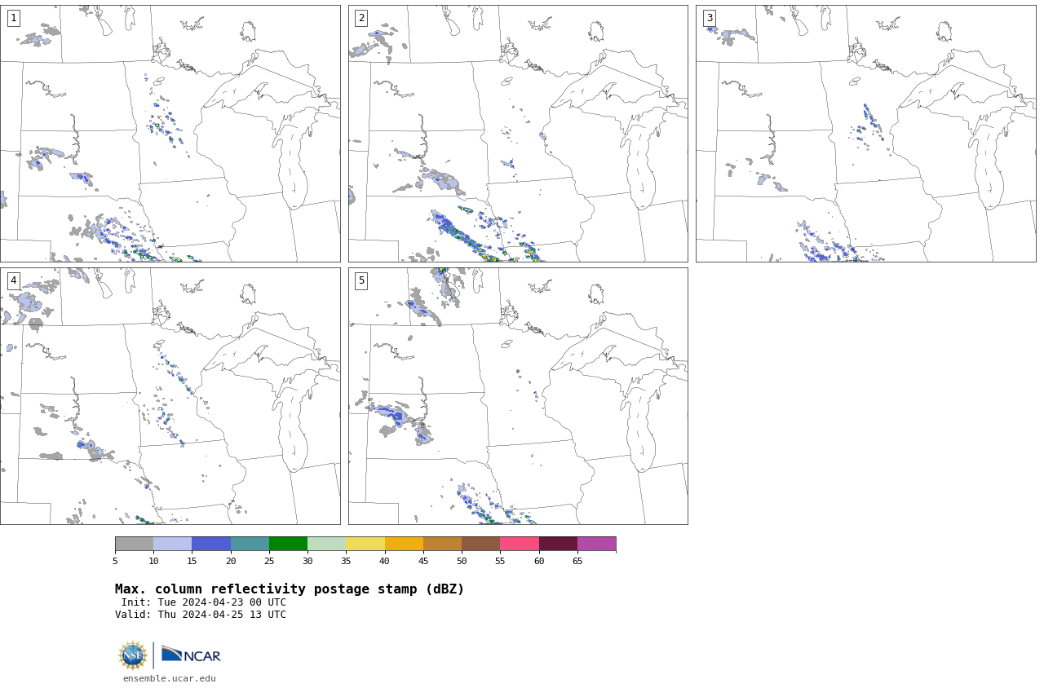Click the colorbar tick label 45
The image size is (1044, 688).
(x=423, y=561)
